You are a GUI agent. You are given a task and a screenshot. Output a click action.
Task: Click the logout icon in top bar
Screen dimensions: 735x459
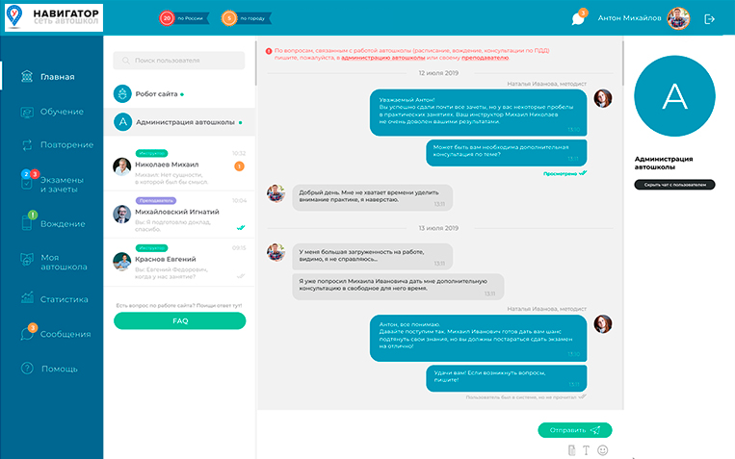709,18
